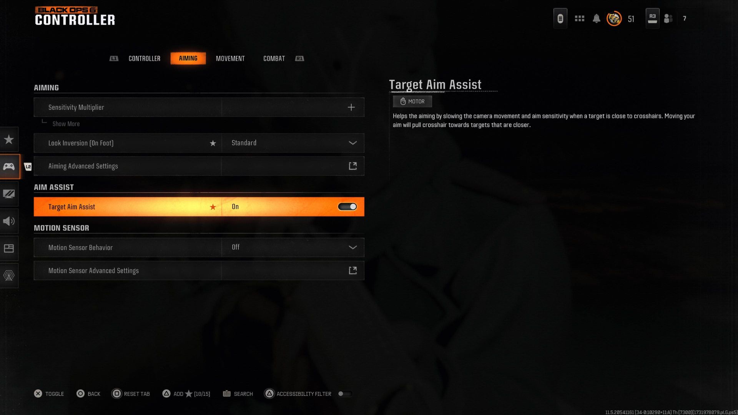Select the controller settings icon

(x=10, y=166)
